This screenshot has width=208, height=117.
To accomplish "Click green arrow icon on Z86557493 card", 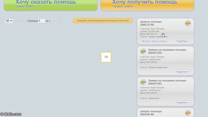I will (143, 82).
